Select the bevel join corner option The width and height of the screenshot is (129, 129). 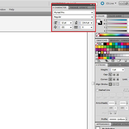(118, 79)
